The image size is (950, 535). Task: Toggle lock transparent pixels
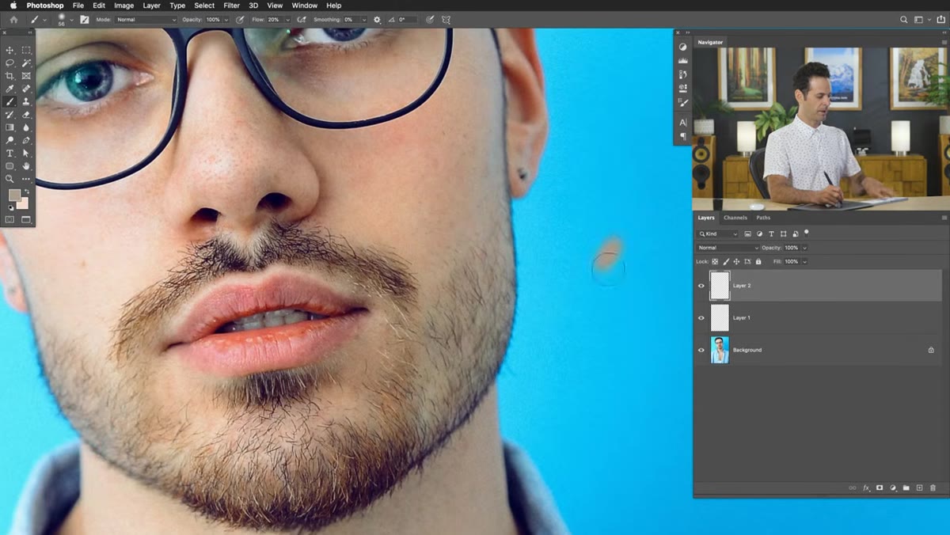point(715,261)
